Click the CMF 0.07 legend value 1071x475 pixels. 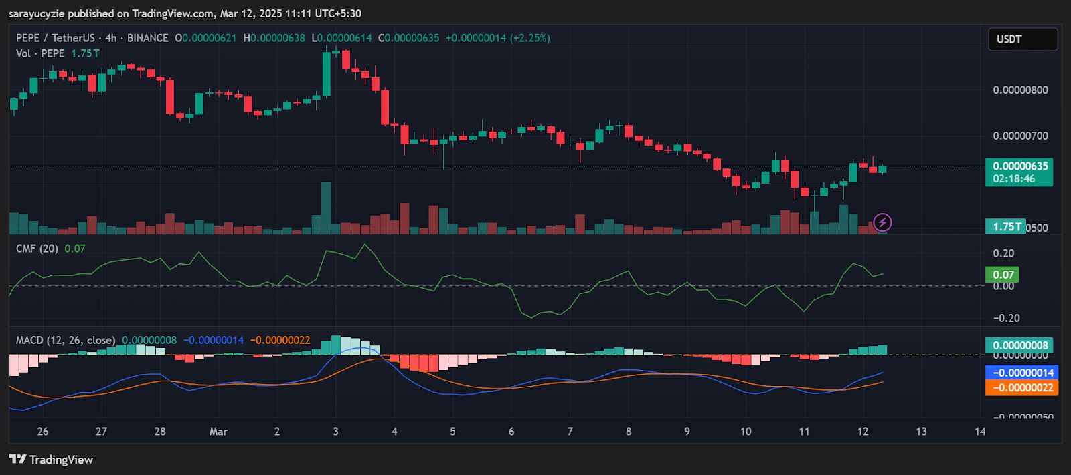(x=75, y=249)
